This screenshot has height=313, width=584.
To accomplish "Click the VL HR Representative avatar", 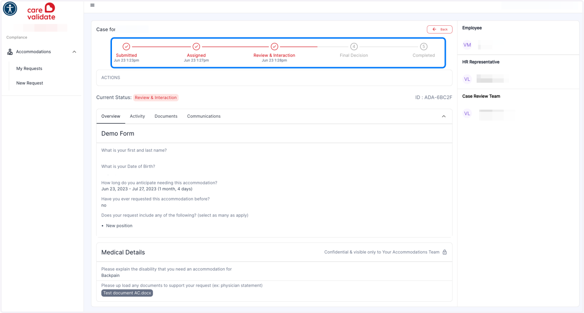I will click(467, 79).
